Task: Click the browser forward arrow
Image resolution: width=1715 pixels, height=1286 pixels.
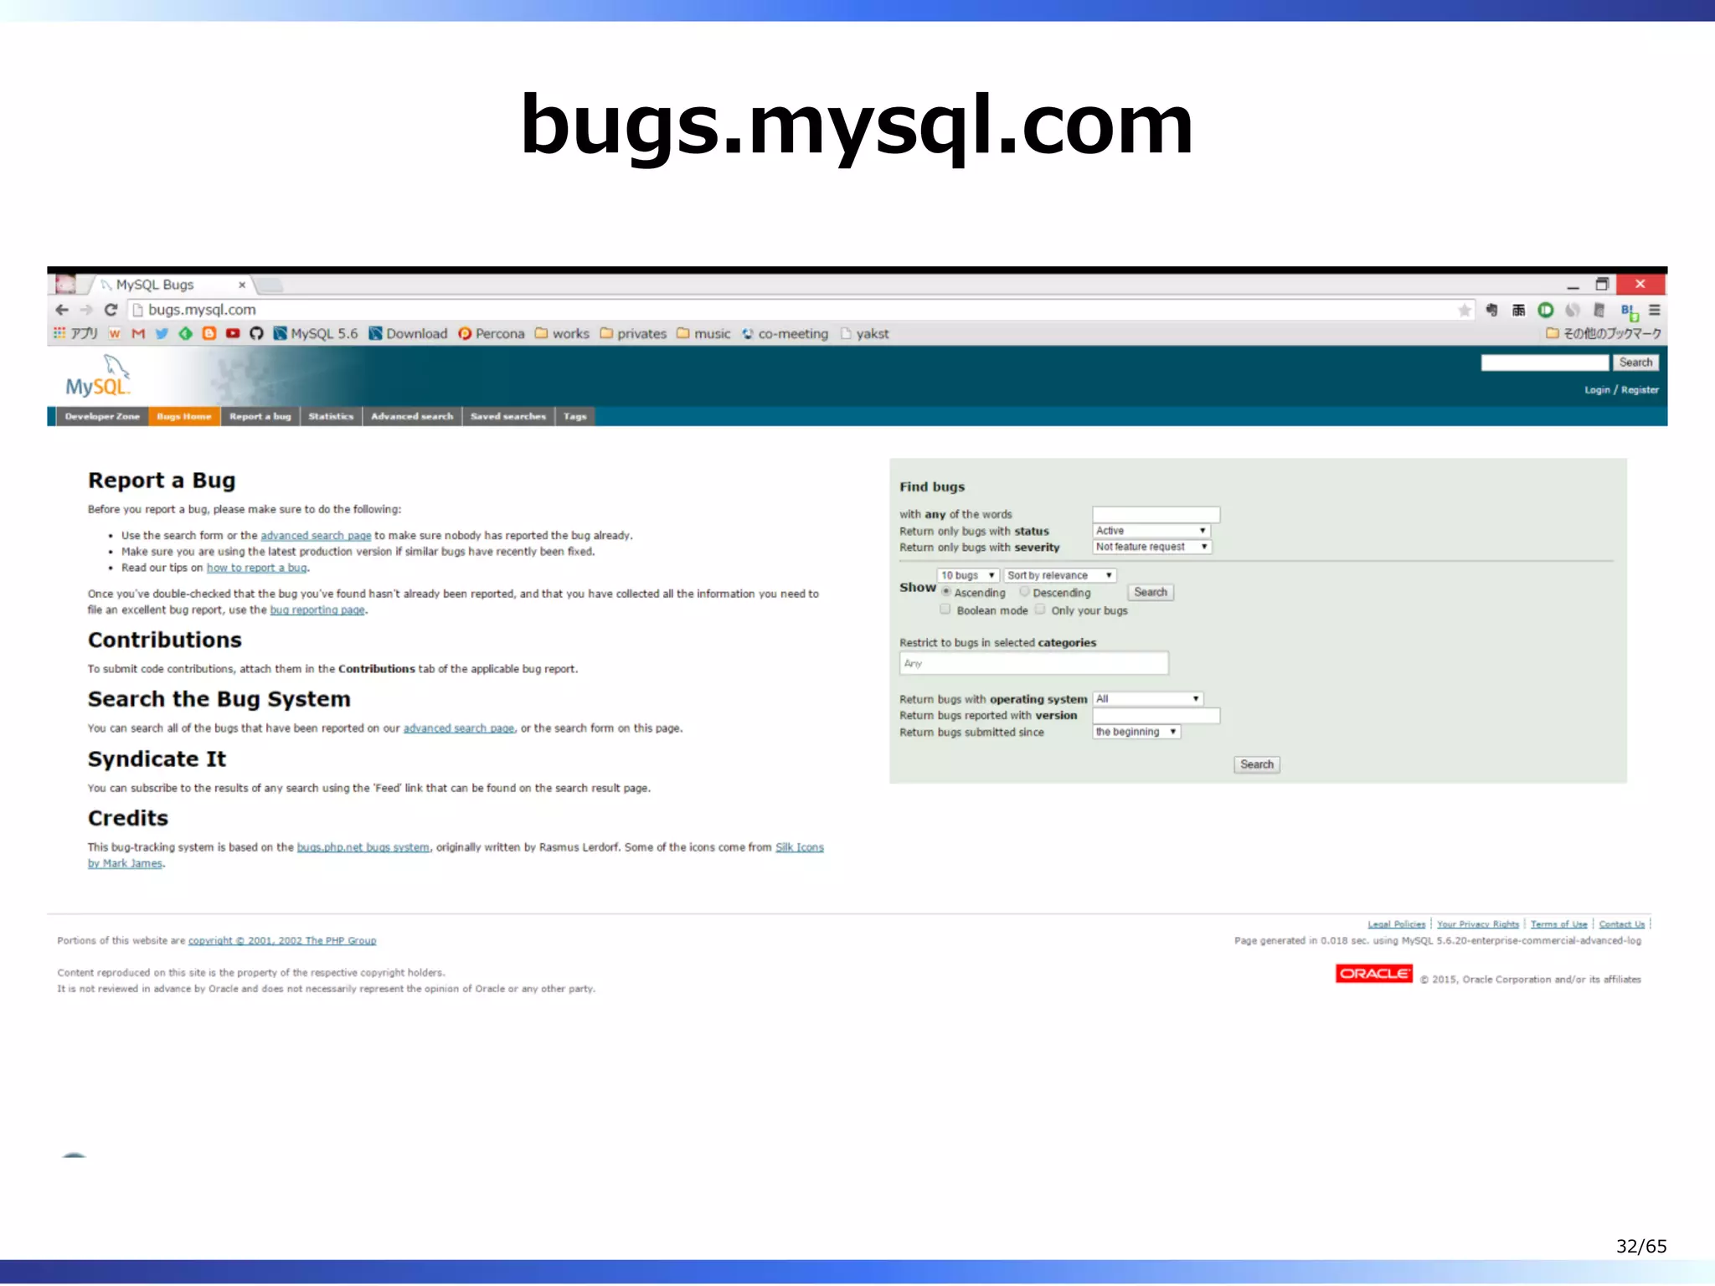Action: [86, 310]
